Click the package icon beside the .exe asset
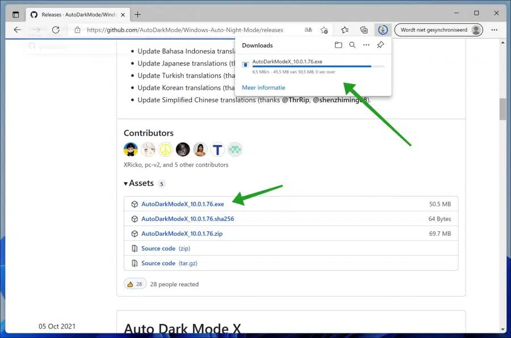The width and height of the screenshot is (511, 338). [135, 204]
